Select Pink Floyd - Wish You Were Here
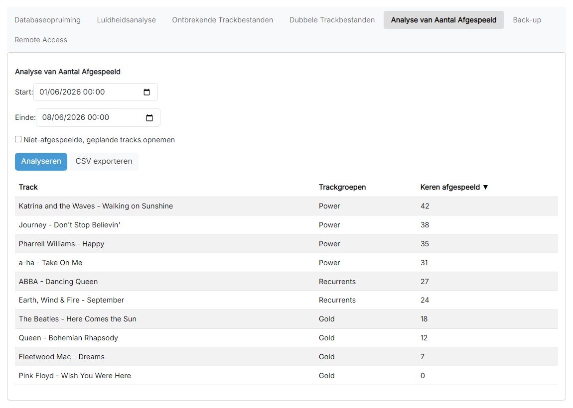Image resolution: width=573 pixels, height=408 pixels. (x=286, y=376)
